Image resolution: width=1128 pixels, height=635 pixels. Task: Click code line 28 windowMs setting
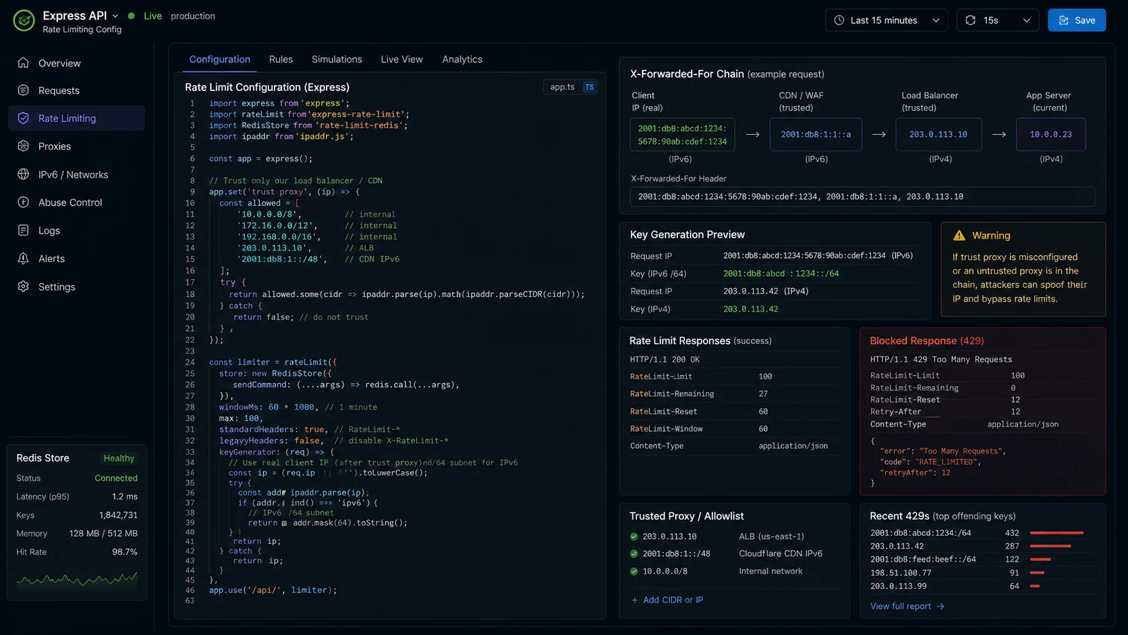coord(298,408)
